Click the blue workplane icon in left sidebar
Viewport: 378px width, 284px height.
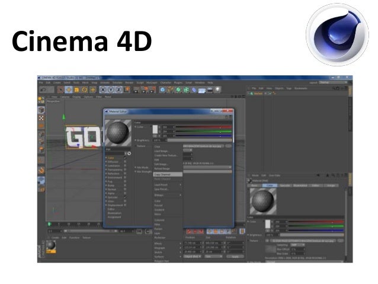(41, 180)
